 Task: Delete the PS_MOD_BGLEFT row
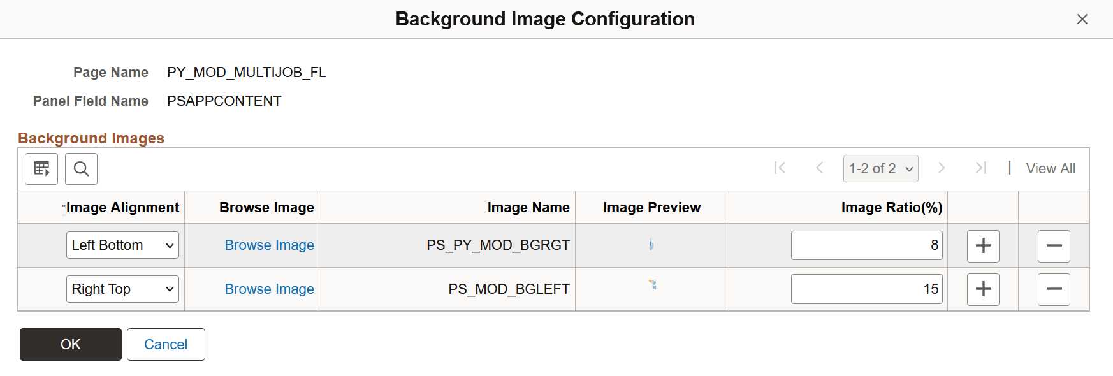(1054, 289)
